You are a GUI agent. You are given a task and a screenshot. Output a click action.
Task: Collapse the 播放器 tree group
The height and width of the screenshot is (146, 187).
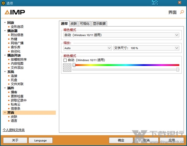5,31
